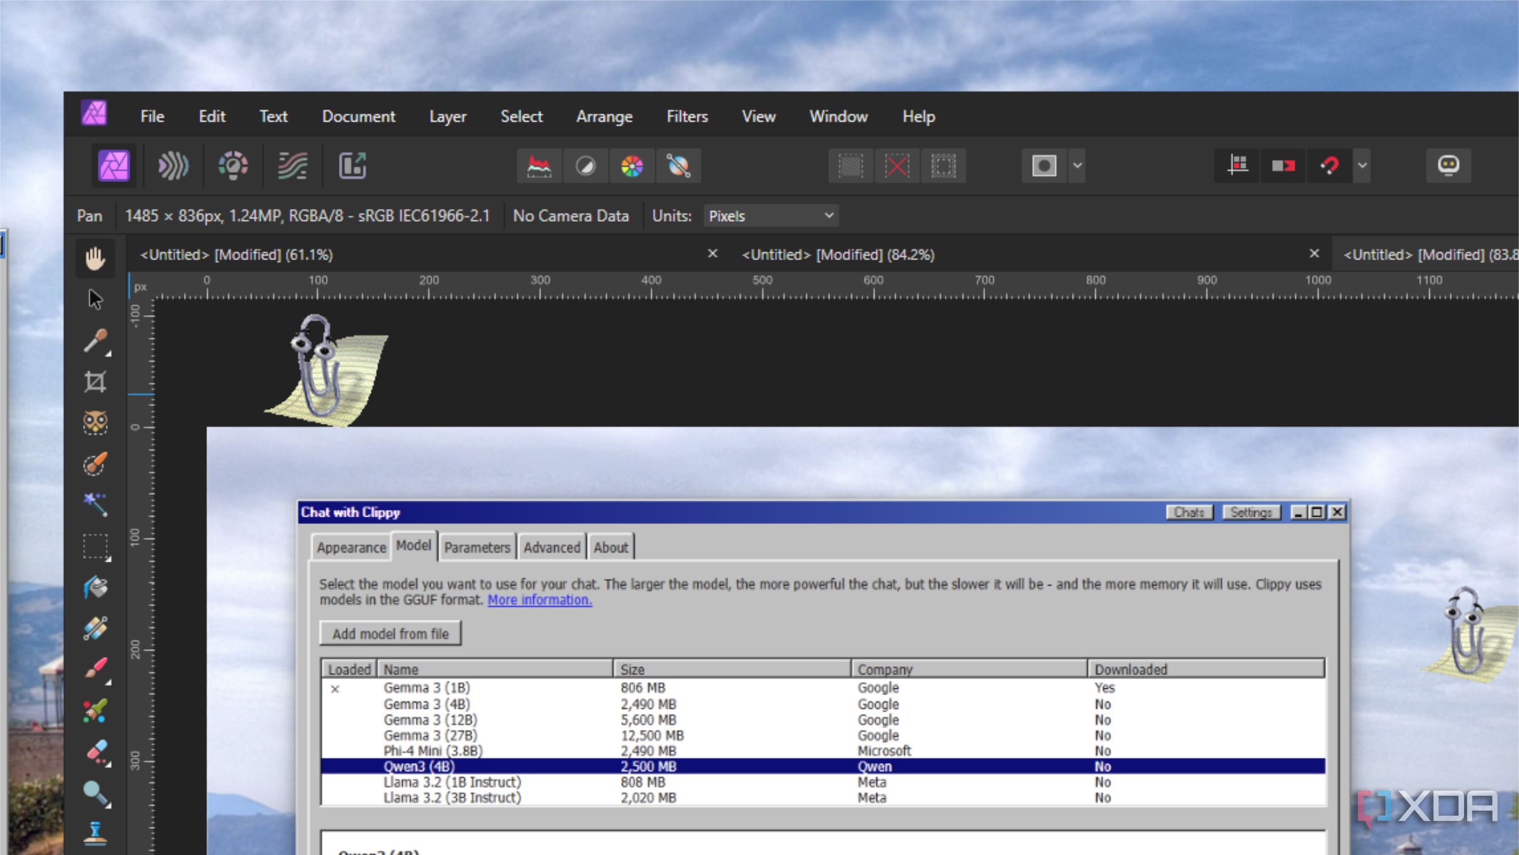Select the View (hand) tool
The height and width of the screenshot is (855, 1519).
[95, 258]
